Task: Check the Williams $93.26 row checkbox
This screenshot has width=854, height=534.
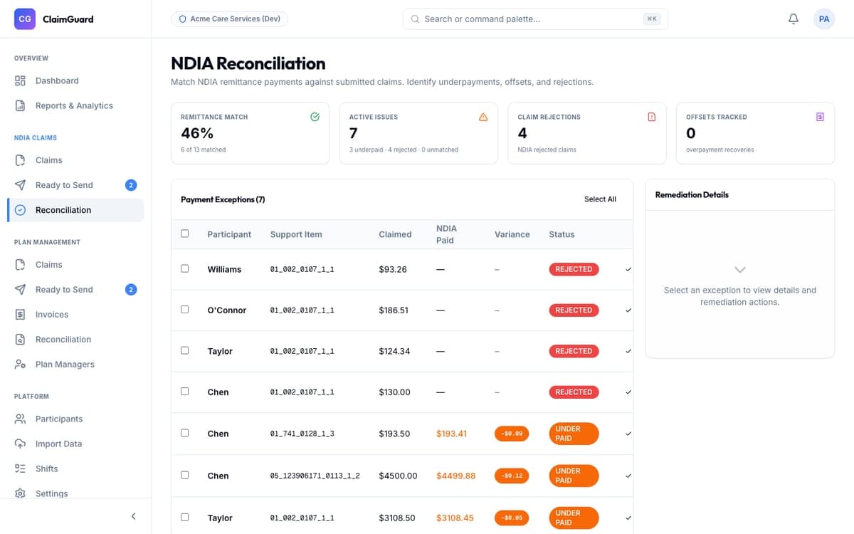Action: click(185, 268)
